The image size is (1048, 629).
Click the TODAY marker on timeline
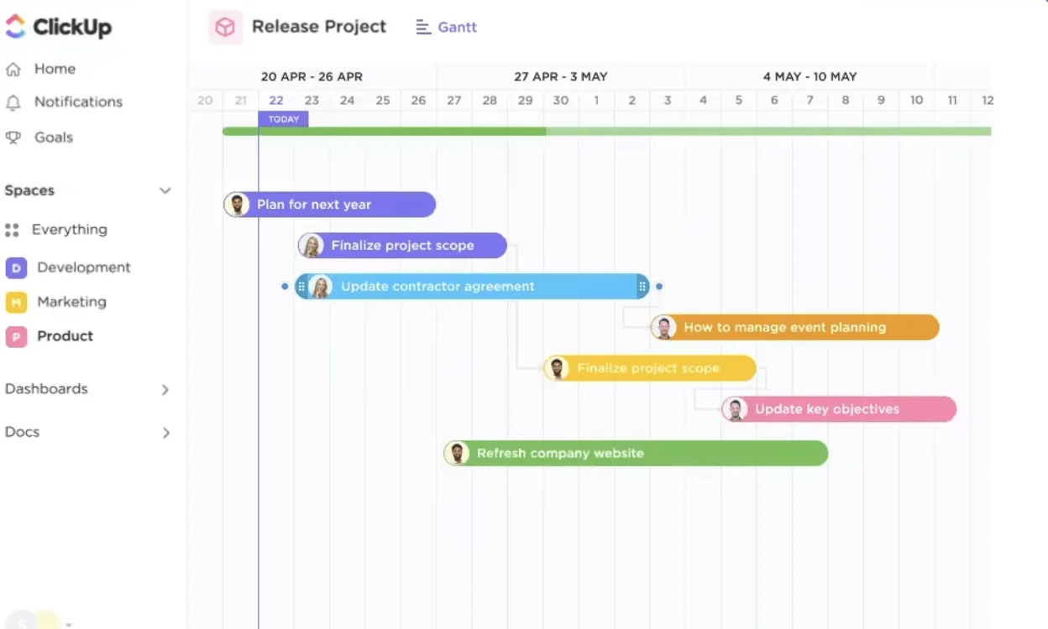[x=284, y=119]
